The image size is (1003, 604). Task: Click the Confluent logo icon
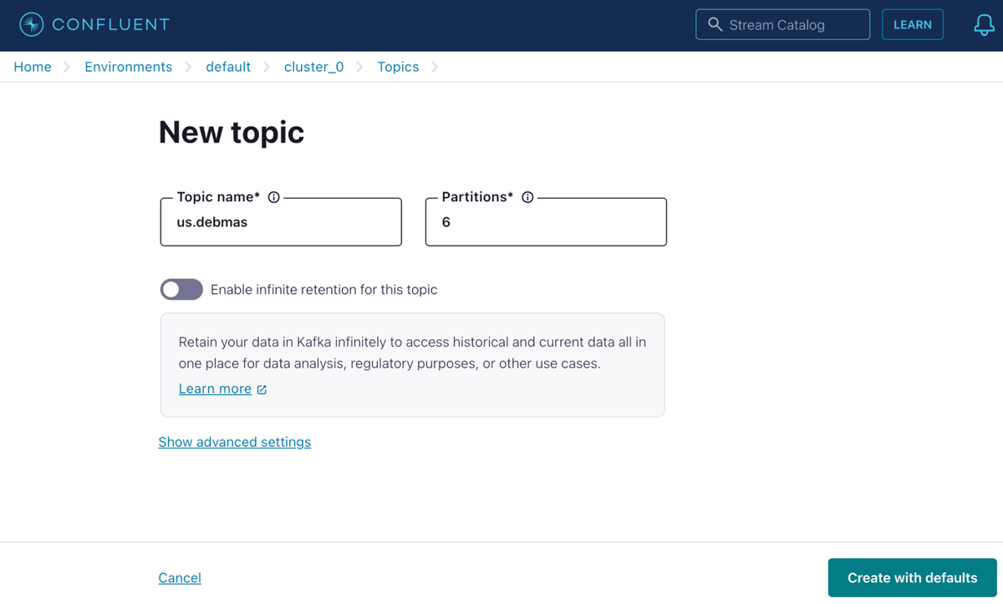[x=30, y=24]
